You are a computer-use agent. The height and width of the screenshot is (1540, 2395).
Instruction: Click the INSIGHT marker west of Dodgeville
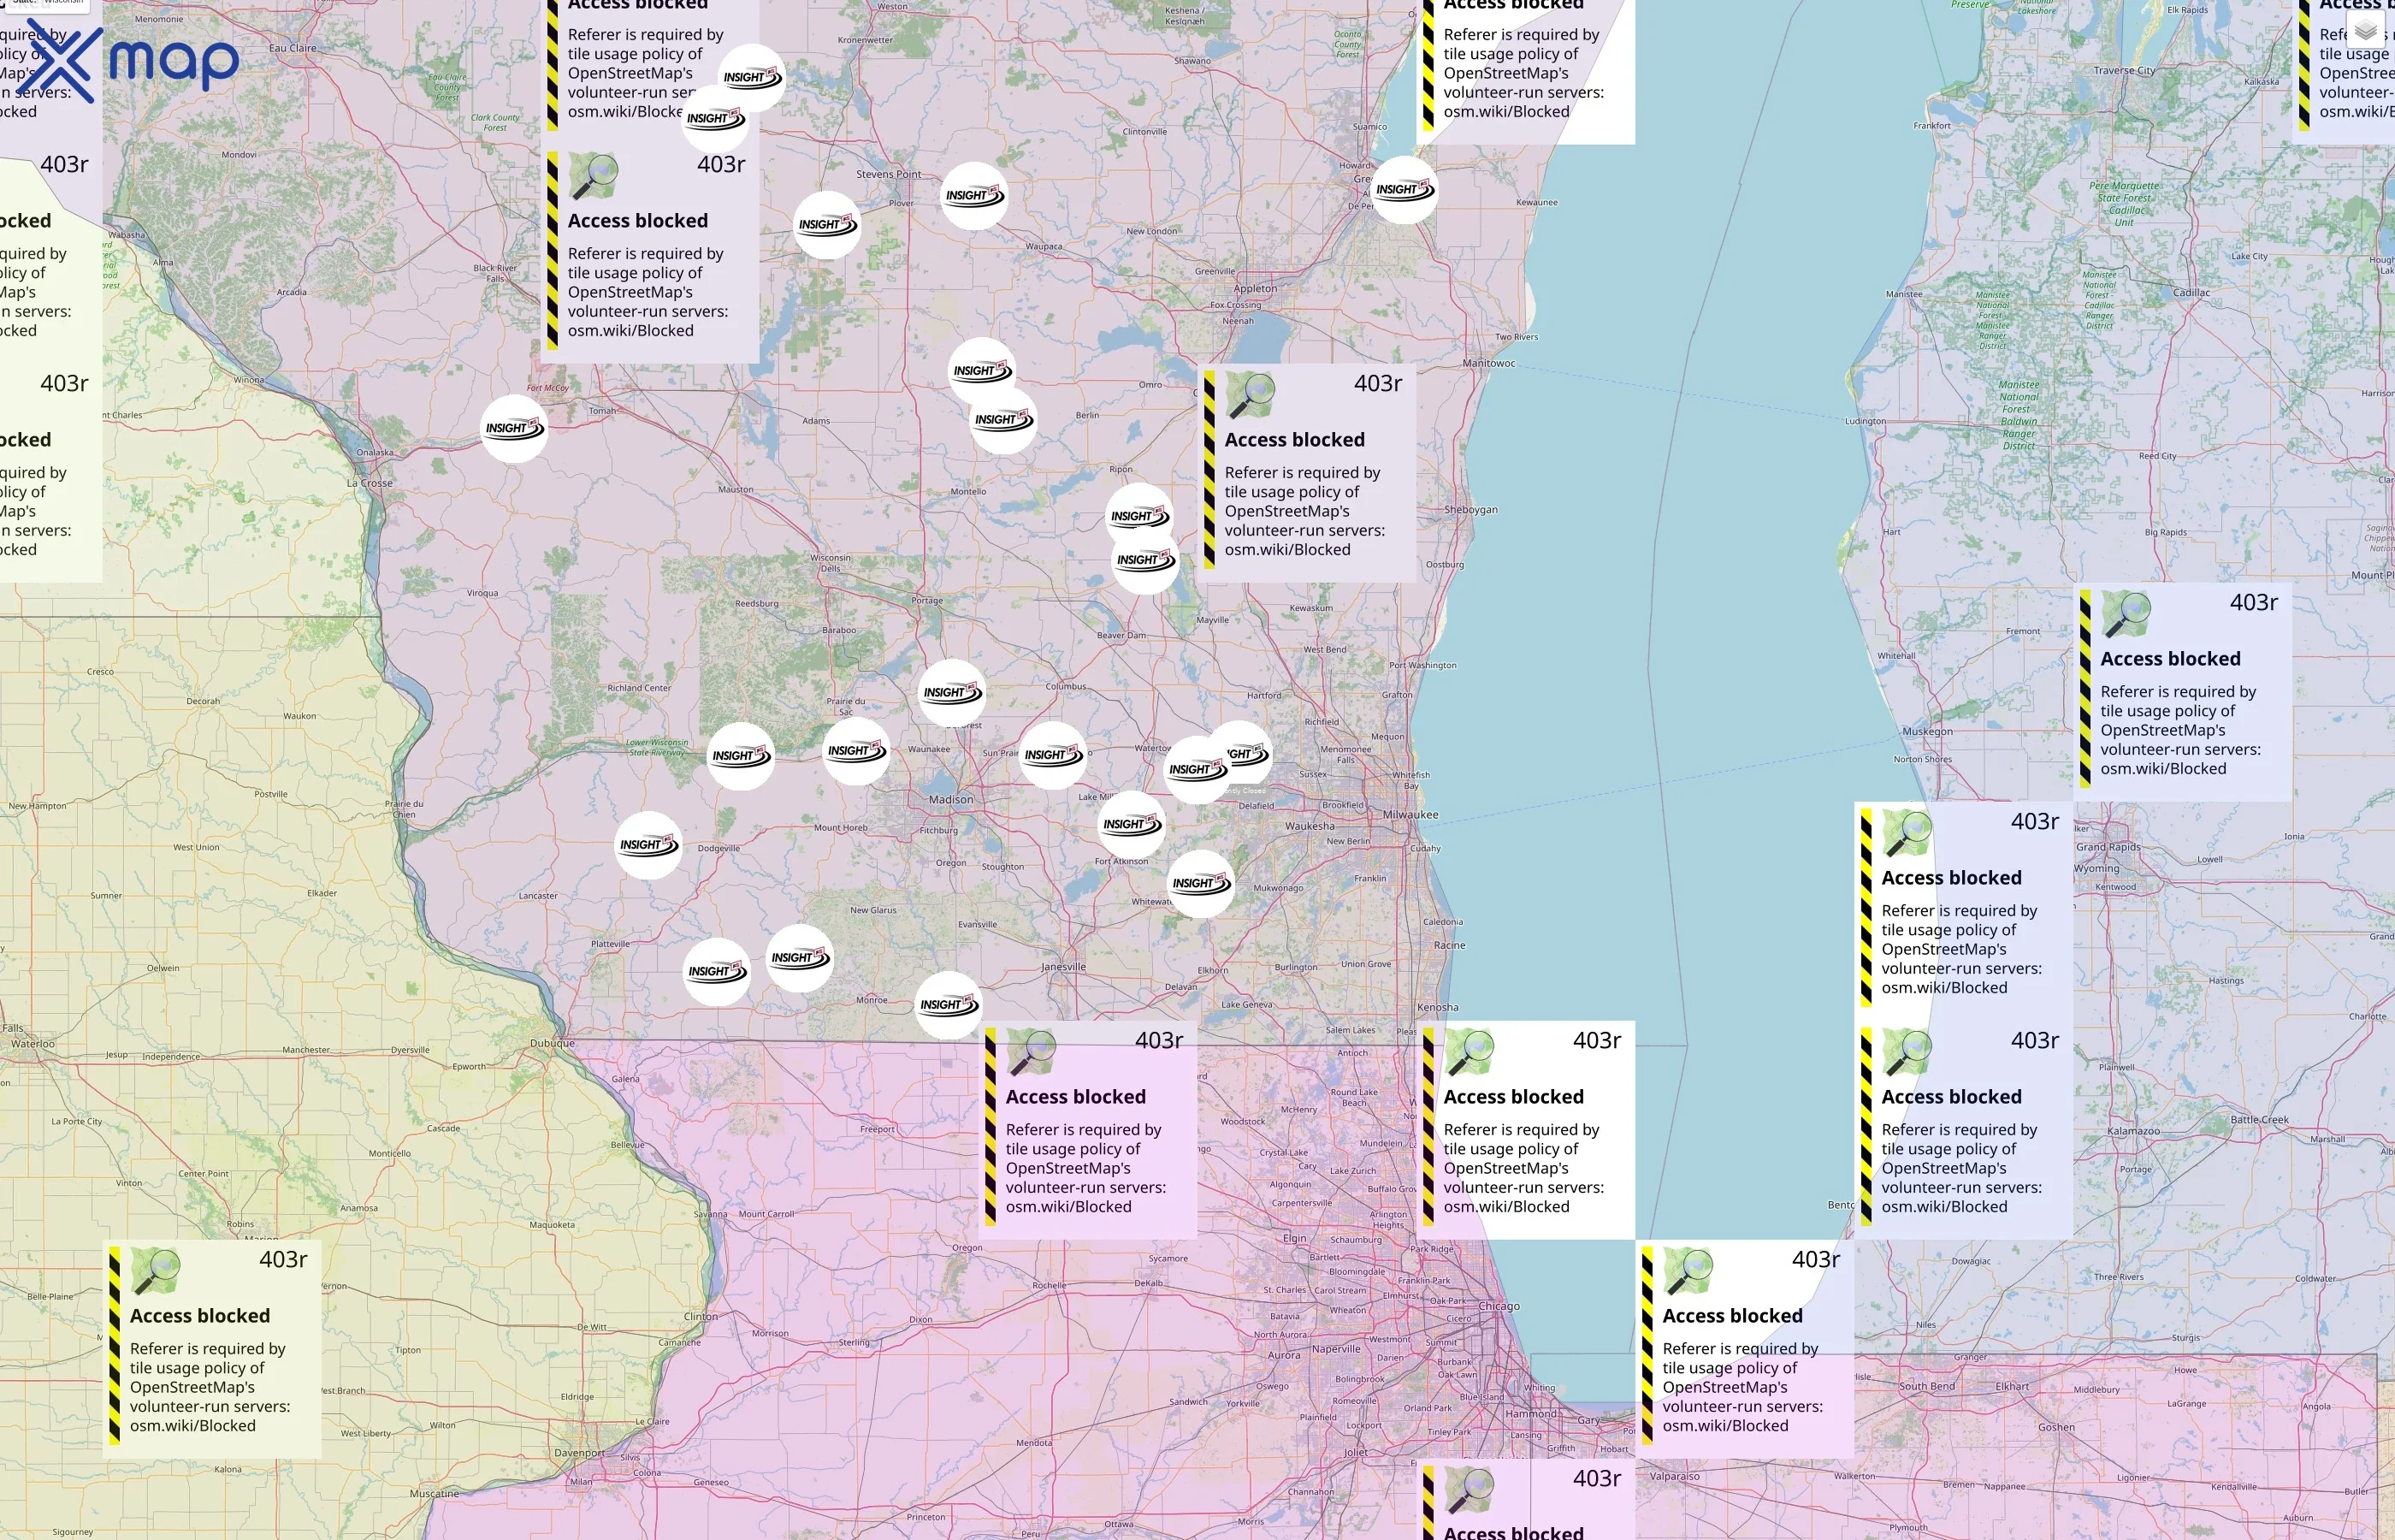(x=648, y=845)
